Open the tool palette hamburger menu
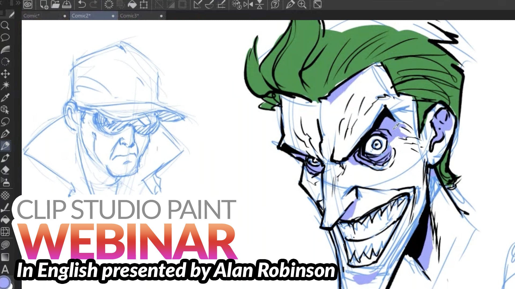Screen dimensions: 515x289 pyautogui.click(x=2, y=13)
